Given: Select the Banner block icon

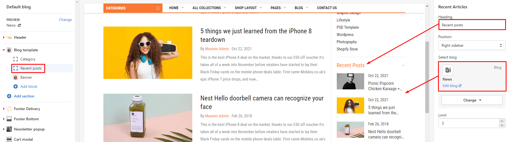Looking at the screenshot, I should pyautogui.click(x=16, y=77).
